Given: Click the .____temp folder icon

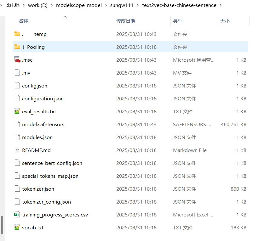Looking at the screenshot, I should [x=17, y=34].
